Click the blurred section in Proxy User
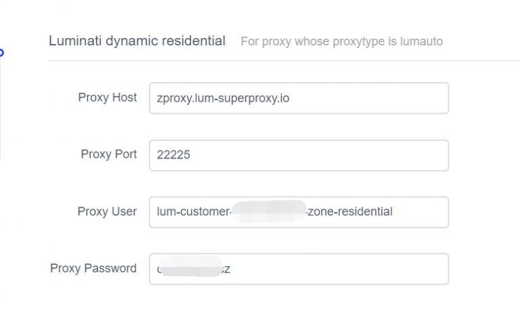 point(269,211)
